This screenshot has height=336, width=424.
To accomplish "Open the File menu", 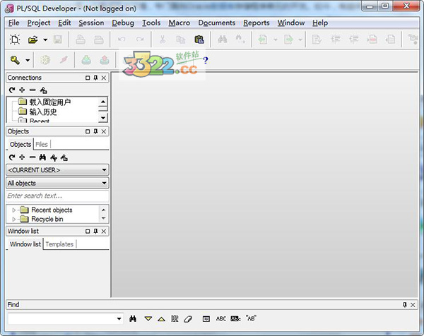I will 14,23.
